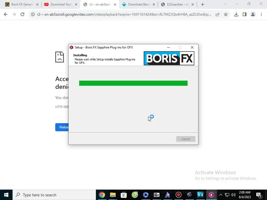Select the Sapphire installer in taskbar
Screen dimensions: 267x200
[x=211, y=195]
